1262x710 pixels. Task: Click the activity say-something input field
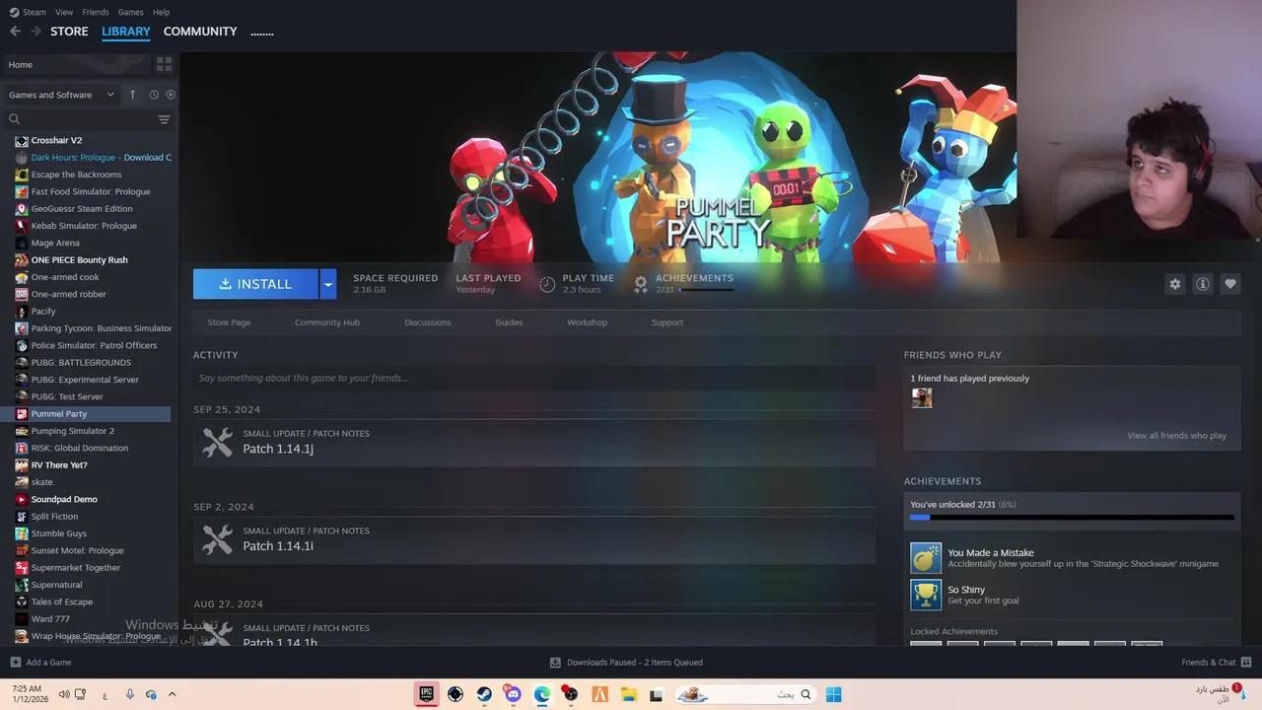point(534,378)
